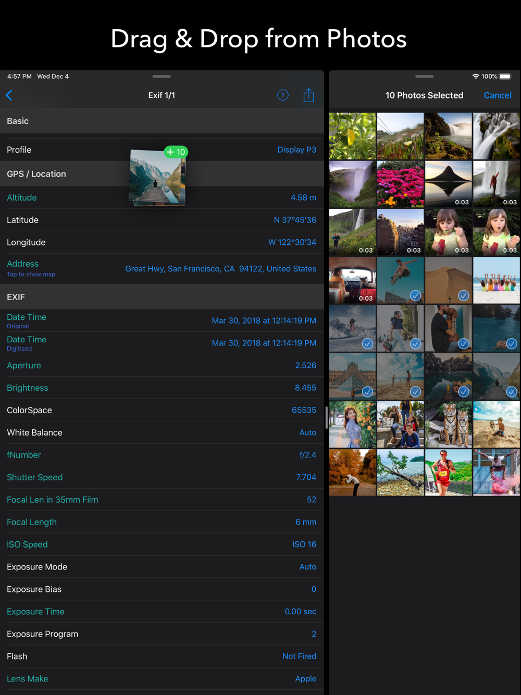Tap the Exposure Mode row
Screen dimensions: 521x695
(x=162, y=567)
